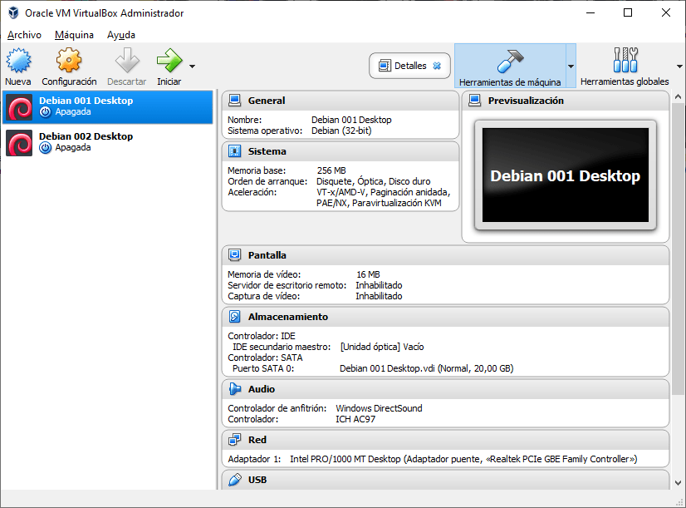The height and width of the screenshot is (508, 686).
Task: Click the greyed Descartar toolbar icon
Action: [126, 61]
